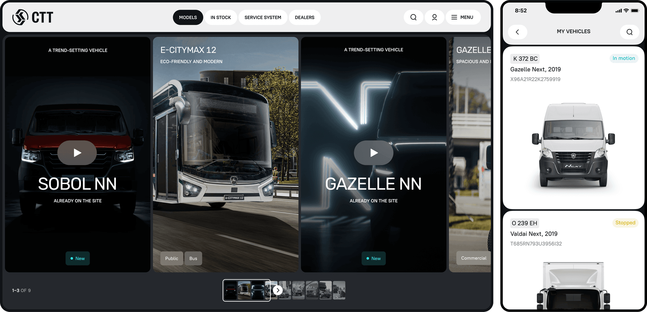Select the Commercial tag on the cut-off Gazelle card

pos(474,258)
